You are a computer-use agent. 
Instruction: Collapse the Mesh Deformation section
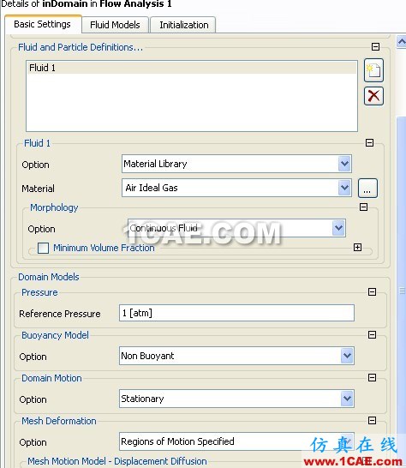[x=372, y=421]
